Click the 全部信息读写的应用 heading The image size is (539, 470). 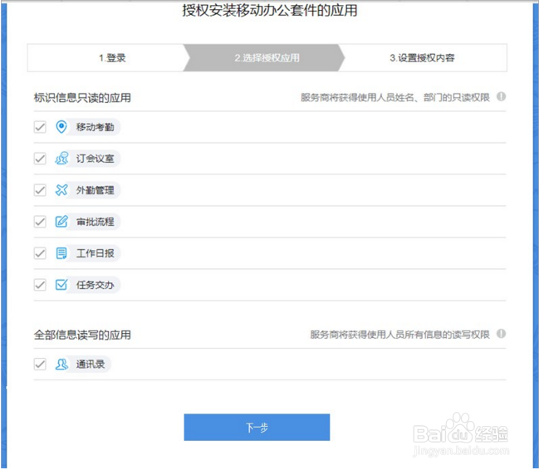click(x=82, y=335)
